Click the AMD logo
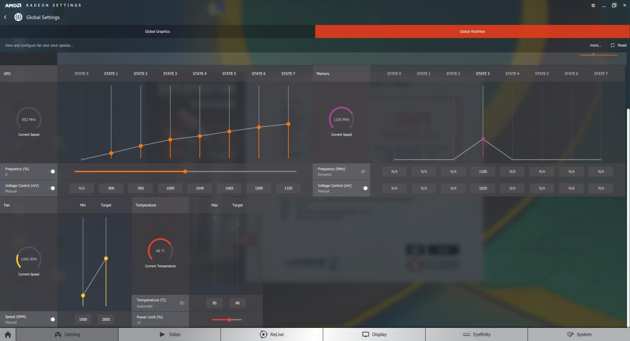630x341 pixels. (x=13, y=5)
